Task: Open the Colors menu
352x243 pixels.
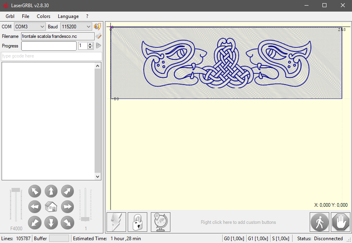Action: (x=44, y=16)
